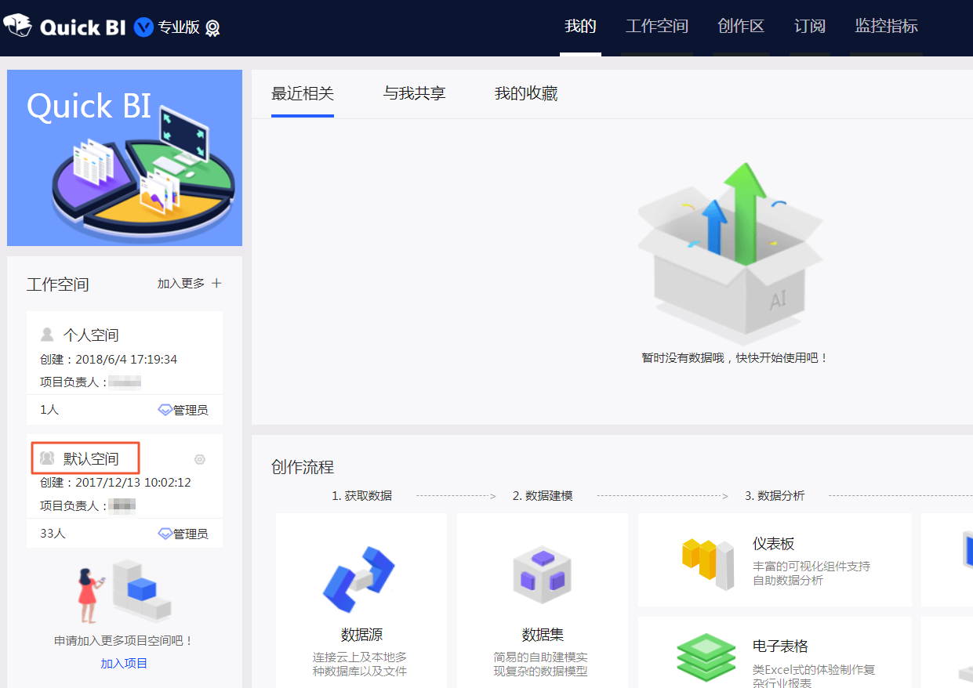Click the 申请加入更多项目空间吧 text
The height and width of the screenshot is (688, 973).
(124, 641)
